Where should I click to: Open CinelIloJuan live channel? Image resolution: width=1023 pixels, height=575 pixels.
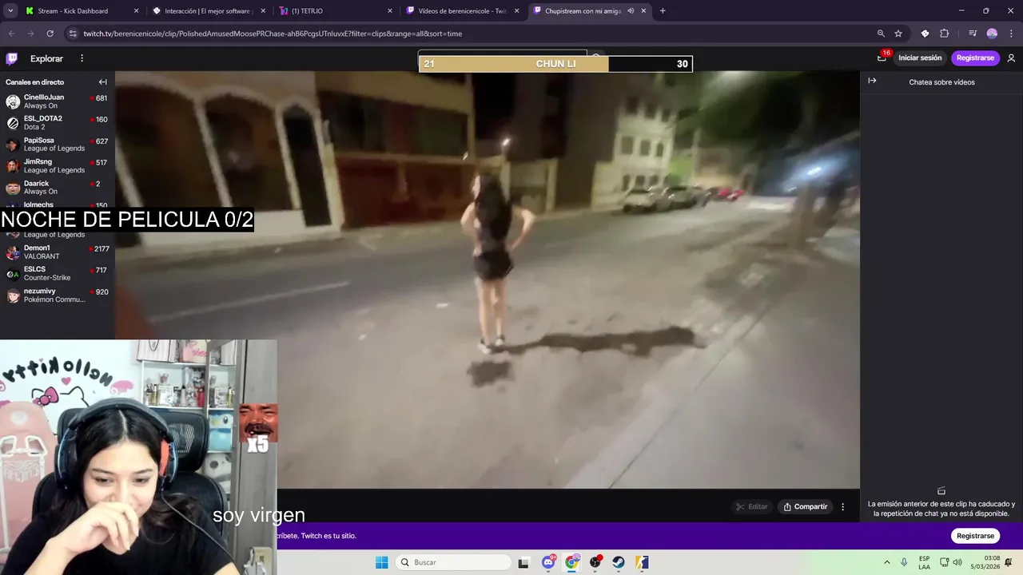click(56, 101)
